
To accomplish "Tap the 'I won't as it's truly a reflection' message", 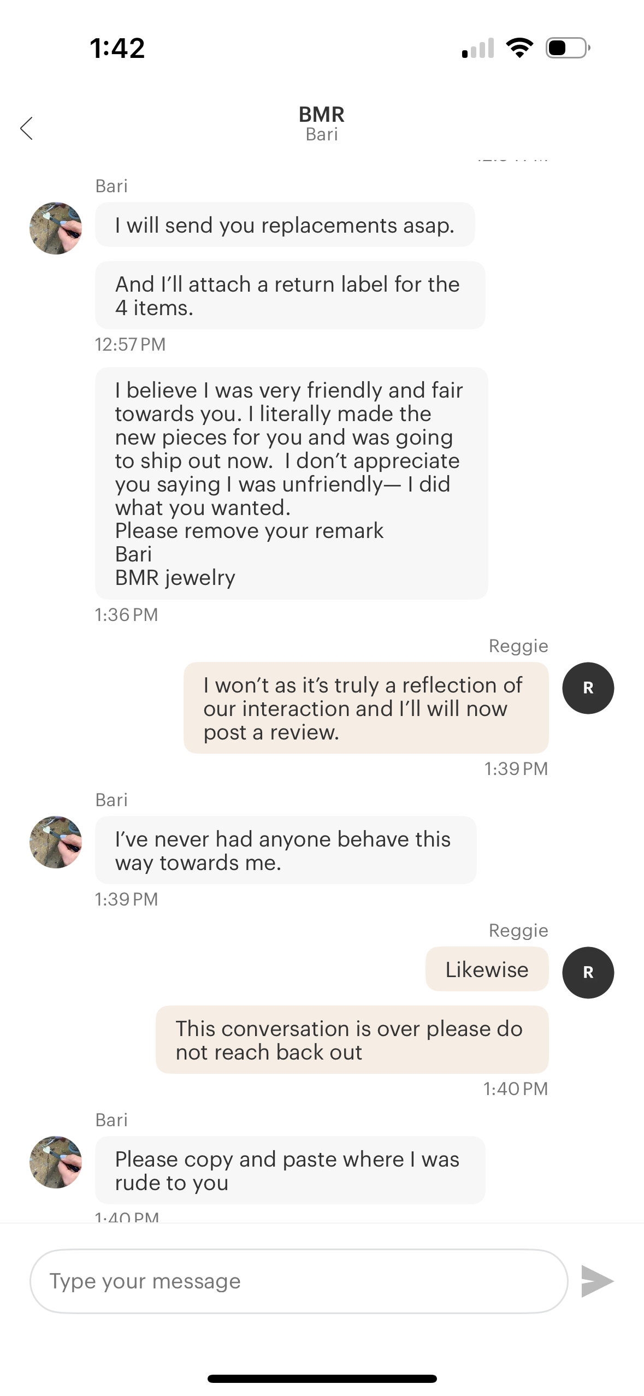I will pyautogui.click(x=365, y=708).
